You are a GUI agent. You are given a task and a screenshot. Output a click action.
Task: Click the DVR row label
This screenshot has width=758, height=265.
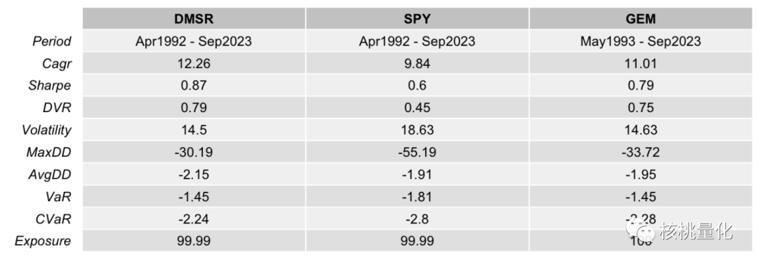point(58,108)
